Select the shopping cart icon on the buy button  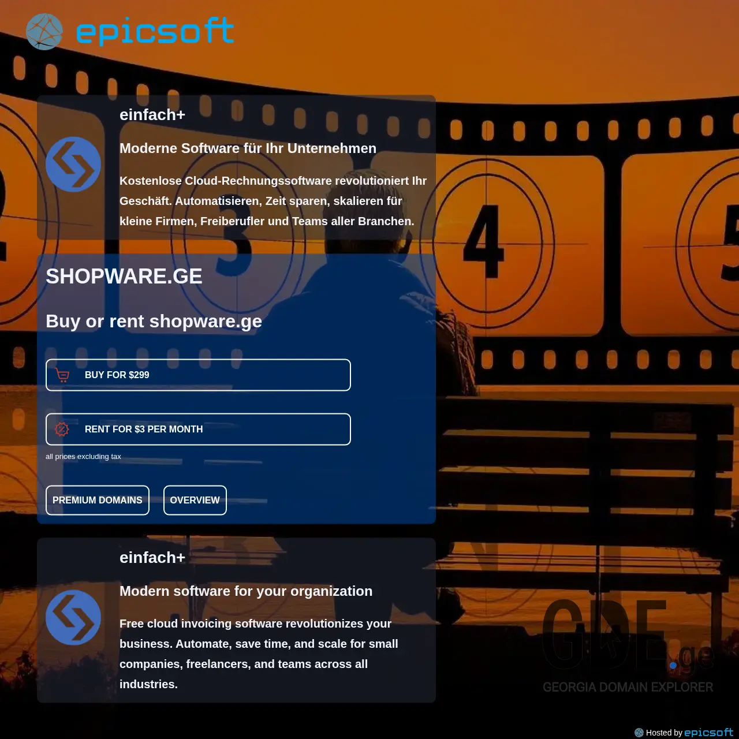(x=61, y=375)
